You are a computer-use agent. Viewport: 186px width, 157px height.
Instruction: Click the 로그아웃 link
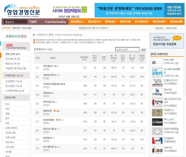[6, 28]
